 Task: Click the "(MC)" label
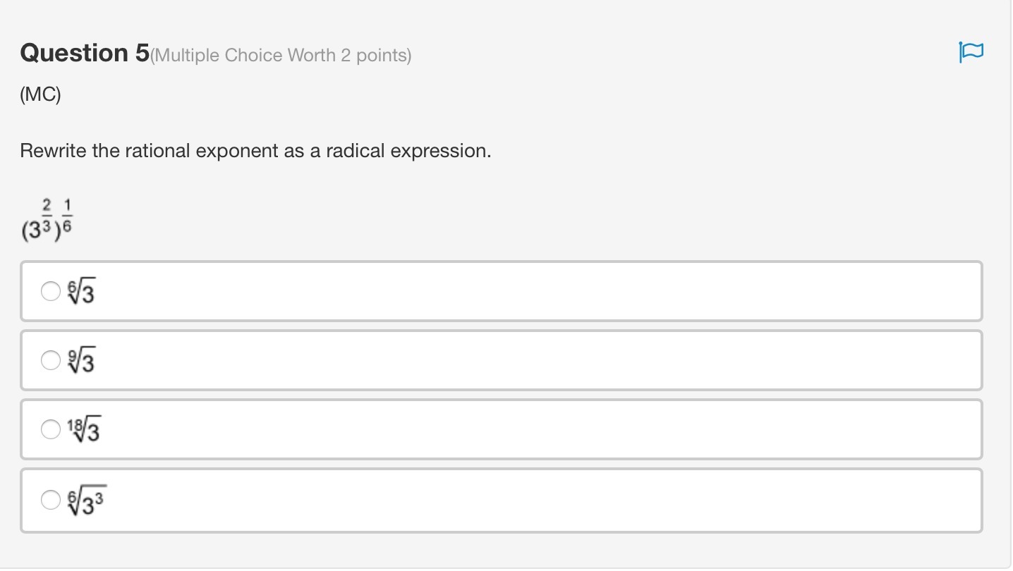pos(40,94)
